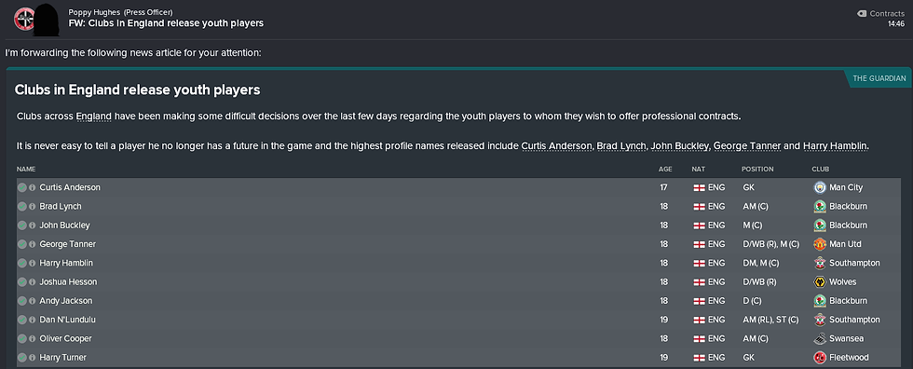Open the underlined England link in article
The image size is (913, 369).
pyautogui.click(x=94, y=116)
